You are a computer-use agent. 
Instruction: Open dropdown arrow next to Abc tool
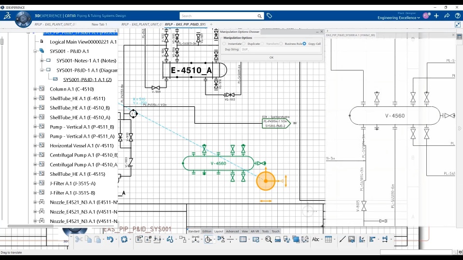click(x=322, y=239)
